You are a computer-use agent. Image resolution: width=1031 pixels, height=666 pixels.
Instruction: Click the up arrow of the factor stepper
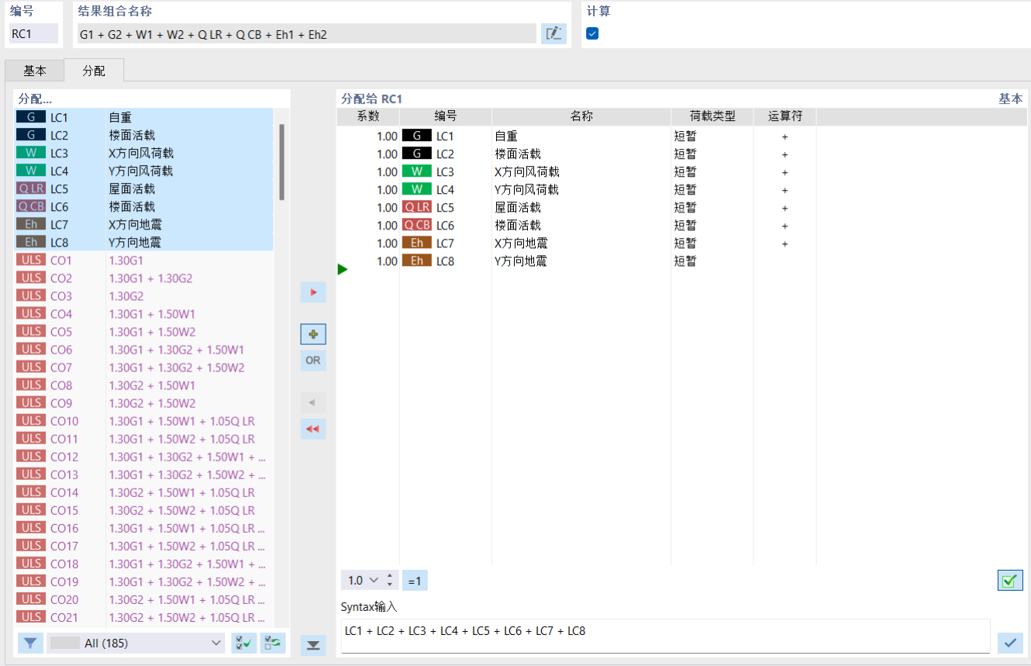(390, 575)
